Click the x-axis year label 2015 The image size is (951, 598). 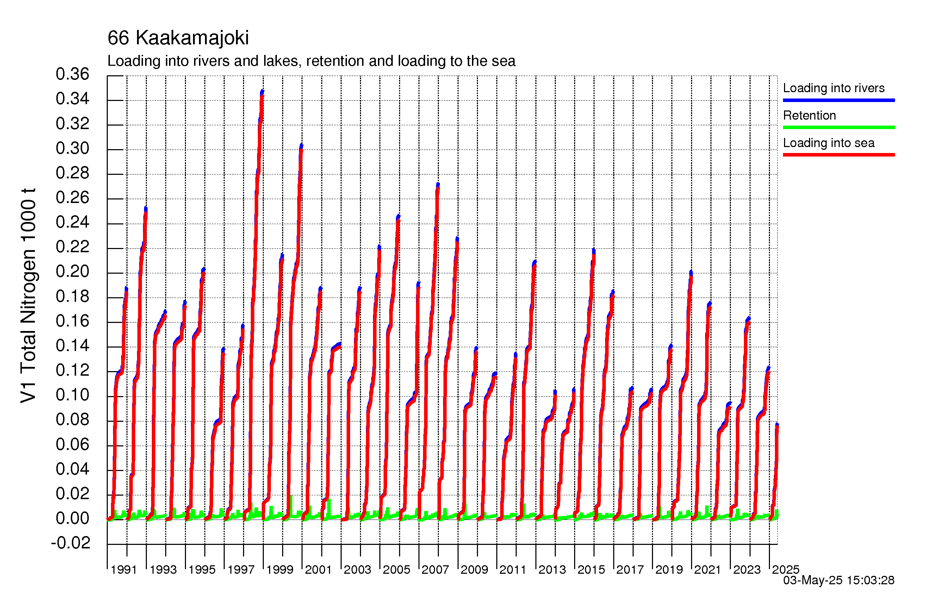591,570
